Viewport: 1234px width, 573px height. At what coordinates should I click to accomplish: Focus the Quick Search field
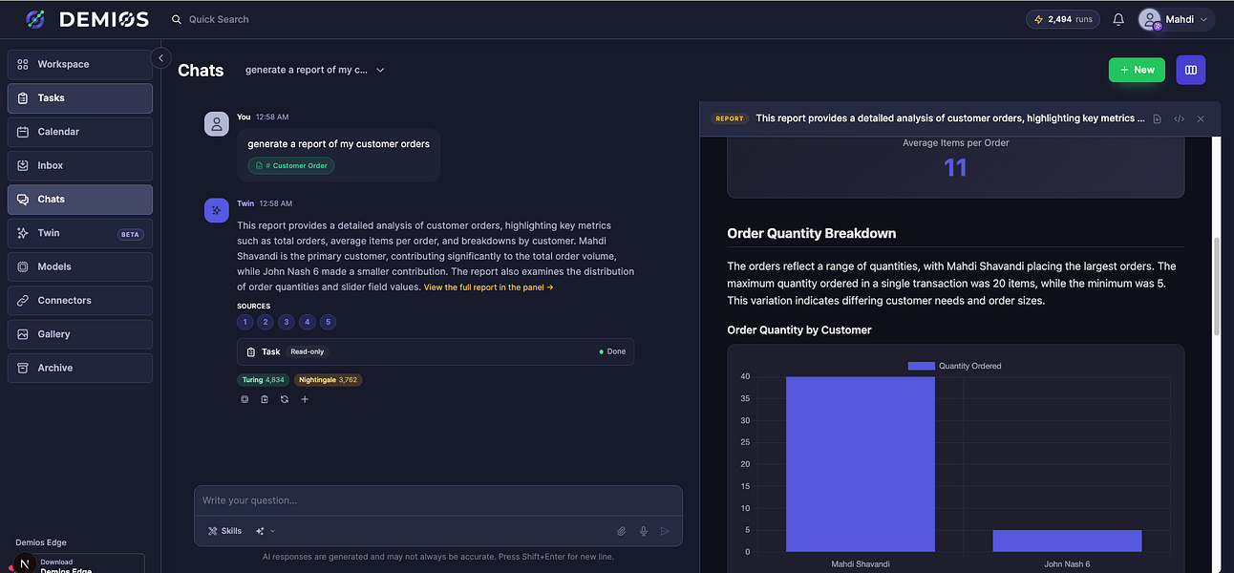point(219,19)
